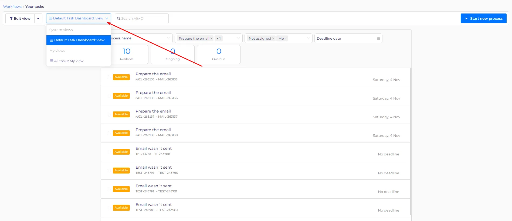The height and width of the screenshot is (221, 512).
Task: Open the calendar icon in Deadline date
Action: pos(378,38)
